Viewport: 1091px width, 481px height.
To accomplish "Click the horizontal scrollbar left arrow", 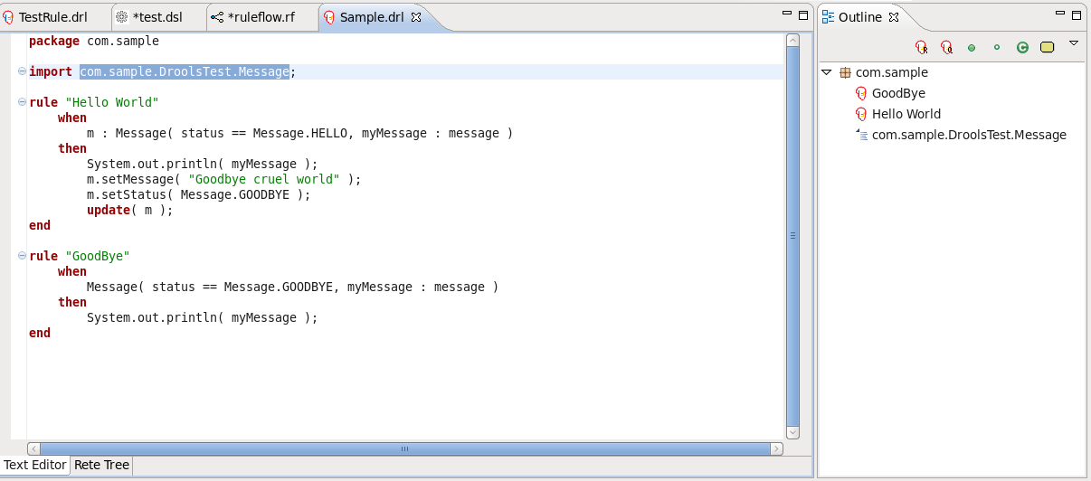I will click(x=34, y=448).
